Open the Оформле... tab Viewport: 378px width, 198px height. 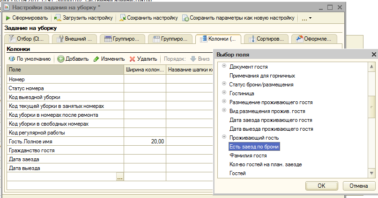coord(314,39)
